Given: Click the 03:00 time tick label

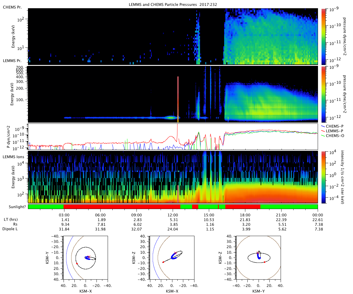Looking at the screenshot, I should tap(64, 215).
